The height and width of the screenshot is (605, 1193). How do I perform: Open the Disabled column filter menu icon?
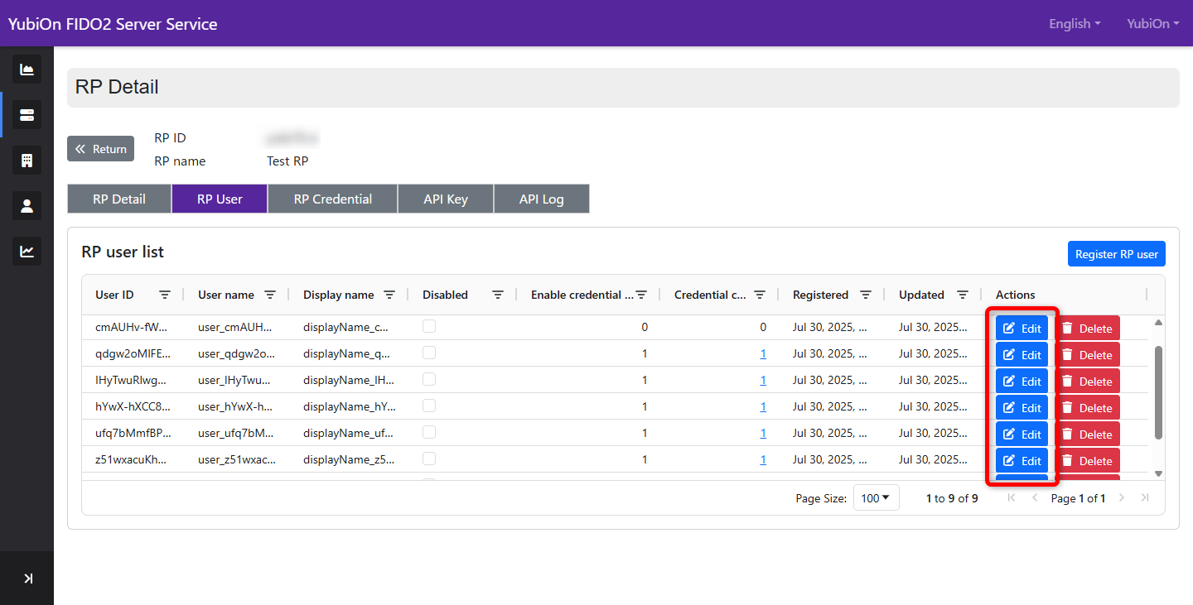pyautogui.click(x=498, y=295)
